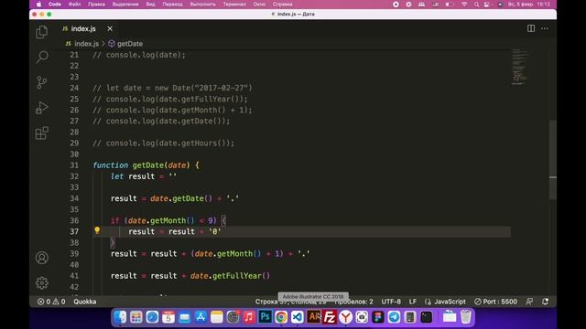This screenshot has width=586, height=329.
Task: Open the Правка menu
Action: tap(96, 4)
